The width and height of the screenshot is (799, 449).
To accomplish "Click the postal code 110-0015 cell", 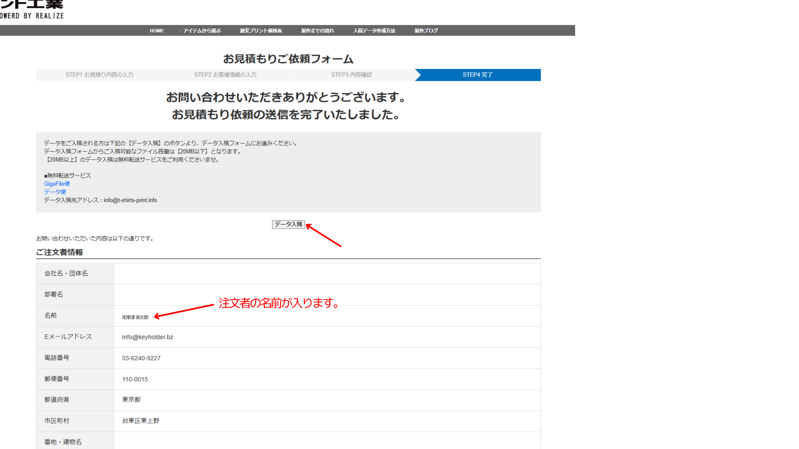I will (x=135, y=380).
